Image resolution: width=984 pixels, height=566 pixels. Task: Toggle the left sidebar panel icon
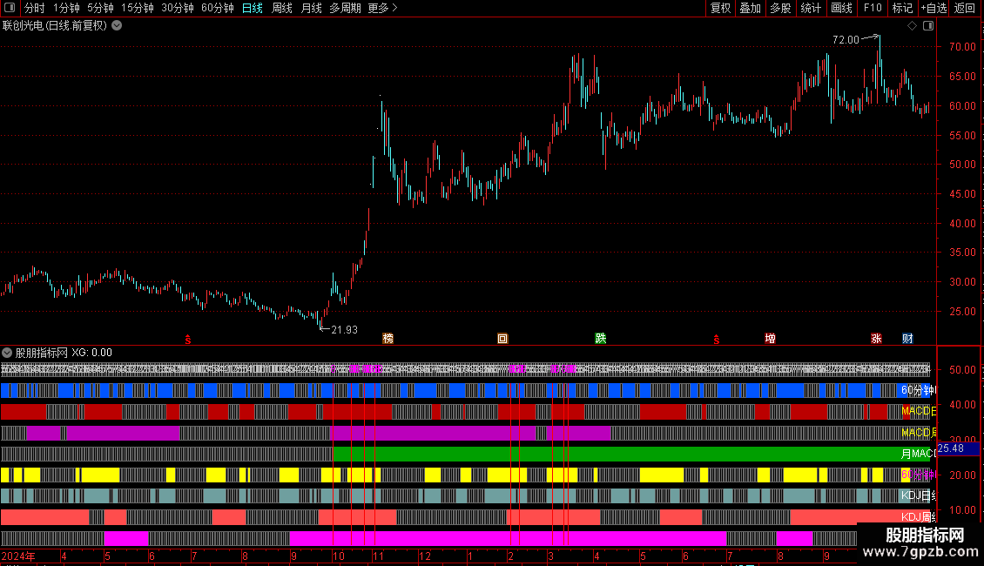[x=10, y=8]
